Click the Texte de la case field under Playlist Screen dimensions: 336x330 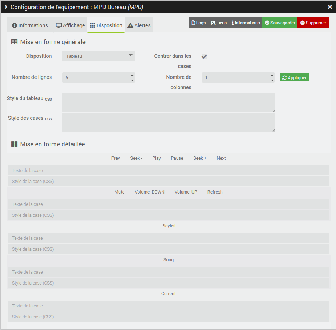168,238
